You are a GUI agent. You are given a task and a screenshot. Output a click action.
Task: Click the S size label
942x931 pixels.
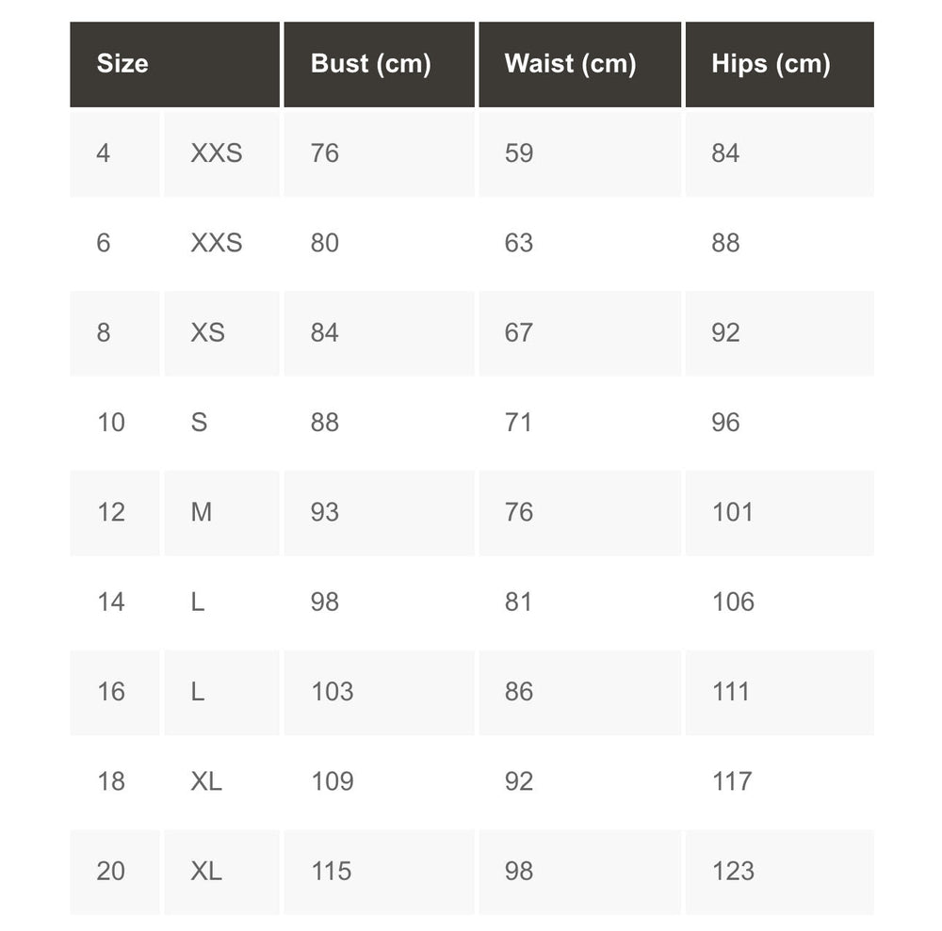(199, 422)
